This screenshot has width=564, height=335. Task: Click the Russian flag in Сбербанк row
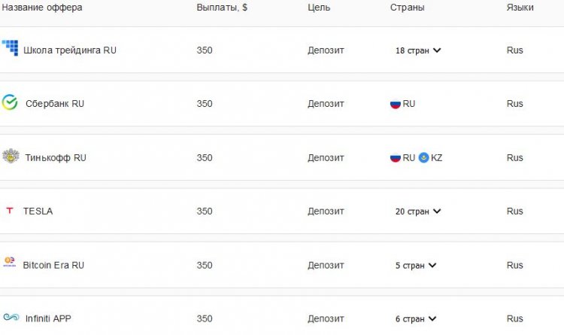395,104
